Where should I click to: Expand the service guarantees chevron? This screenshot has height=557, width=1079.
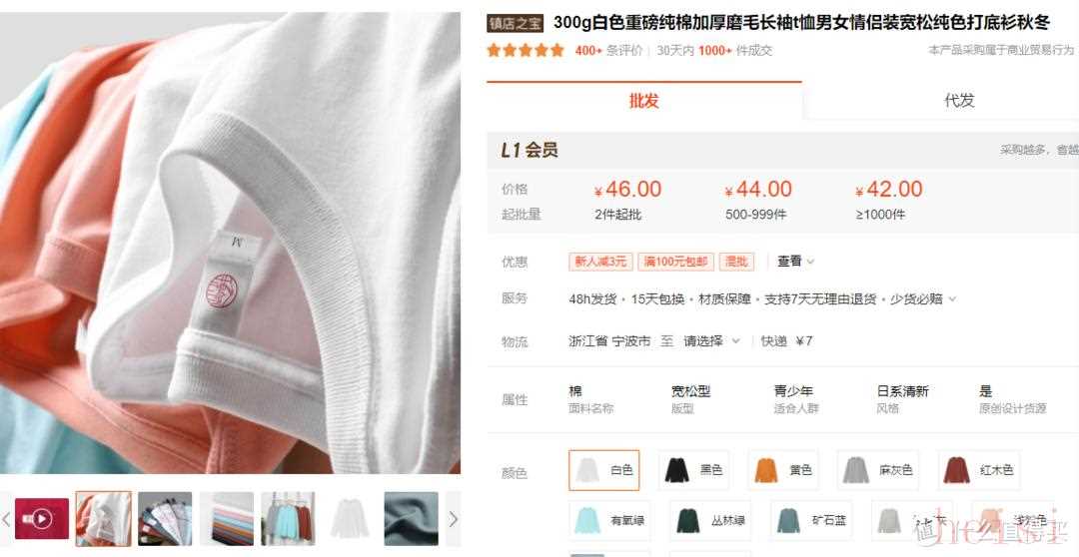pyautogui.click(x=952, y=299)
